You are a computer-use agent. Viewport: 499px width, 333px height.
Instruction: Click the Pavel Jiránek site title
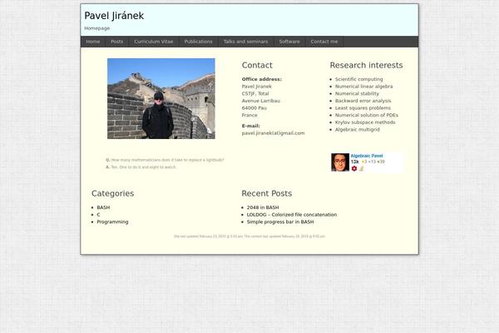click(x=114, y=16)
